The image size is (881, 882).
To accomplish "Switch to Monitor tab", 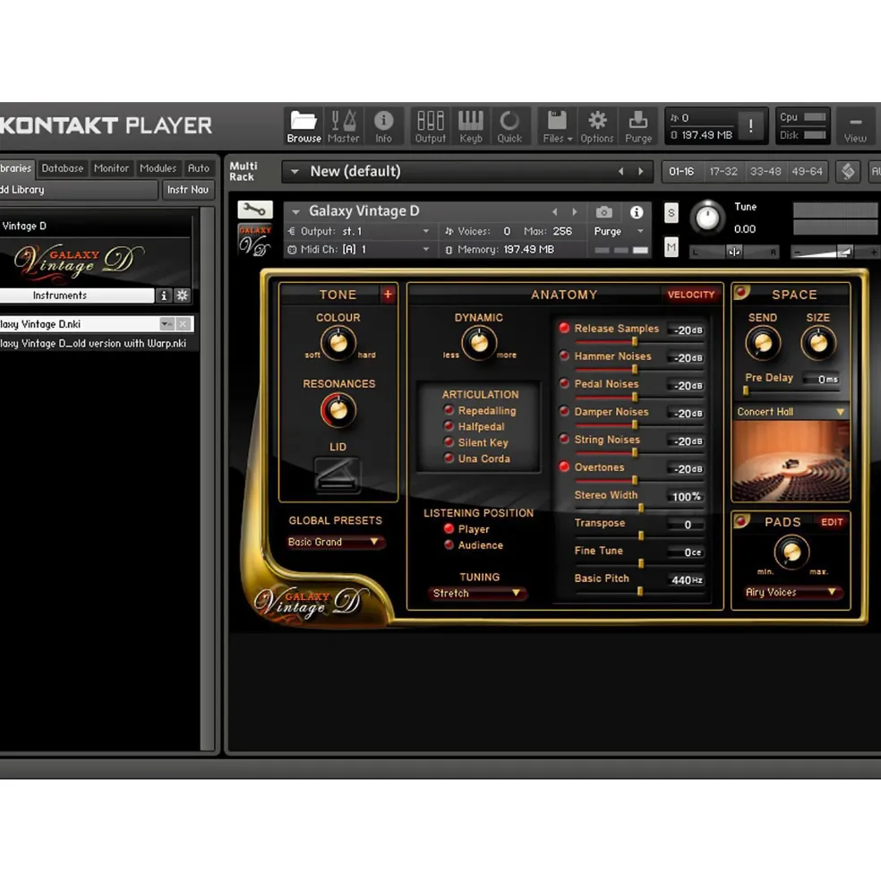I will coord(111,168).
